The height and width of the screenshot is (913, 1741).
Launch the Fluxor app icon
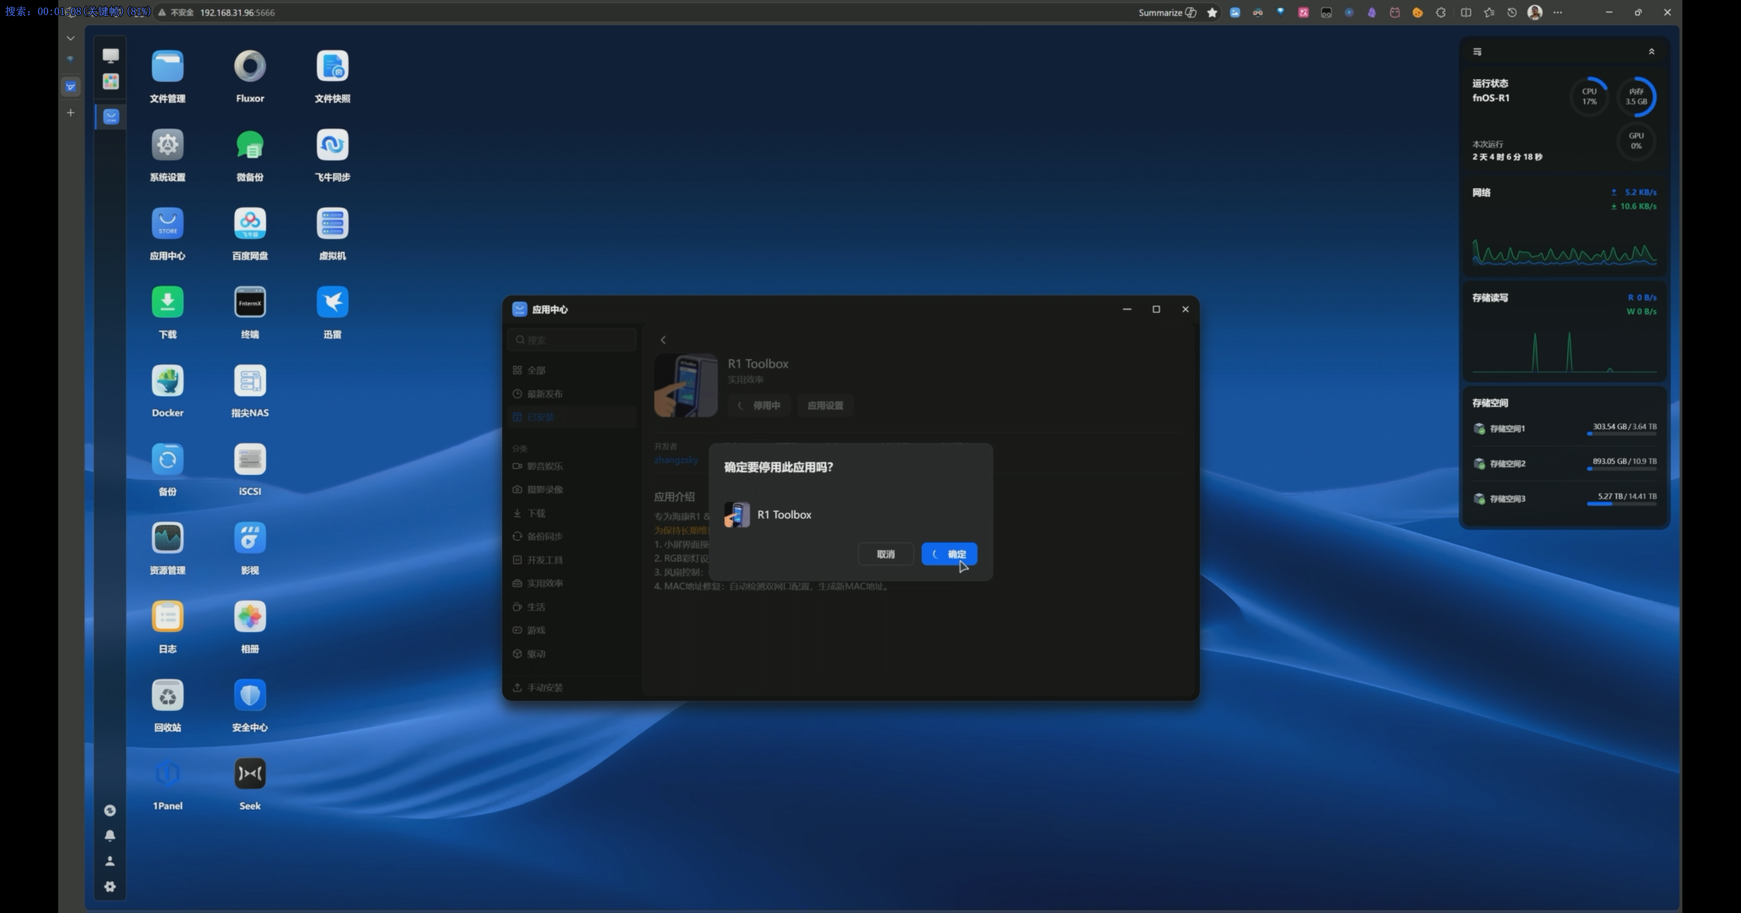pos(250,66)
